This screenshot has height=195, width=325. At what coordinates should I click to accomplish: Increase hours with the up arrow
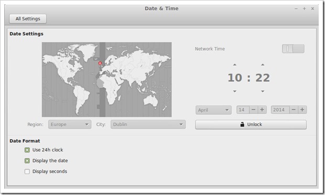point(235,65)
